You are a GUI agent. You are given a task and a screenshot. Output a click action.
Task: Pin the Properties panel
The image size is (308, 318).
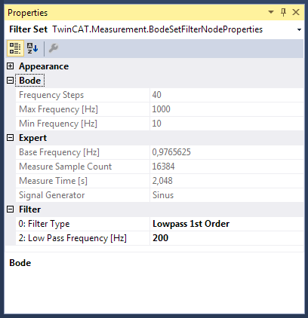click(x=283, y=12)
